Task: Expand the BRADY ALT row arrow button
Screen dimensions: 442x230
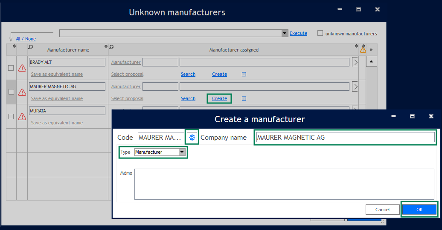Action: coord(355,63)
